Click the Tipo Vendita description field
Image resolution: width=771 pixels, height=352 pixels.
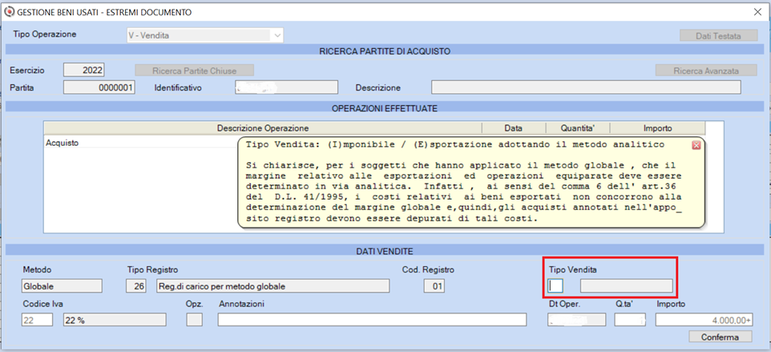[627, 285]
